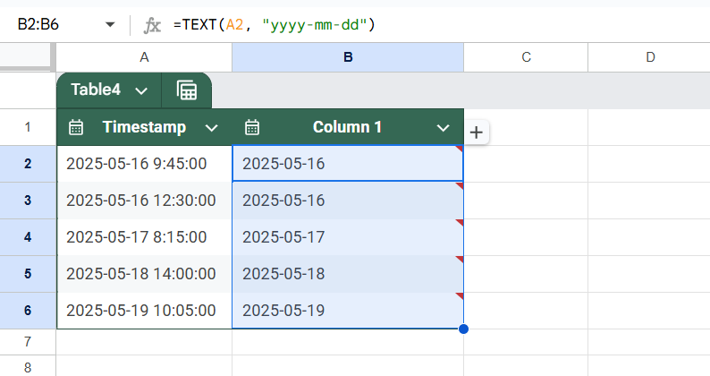Click the Column 1 date type icon
The width and height of the screenshot is (710, 376).
252,127
